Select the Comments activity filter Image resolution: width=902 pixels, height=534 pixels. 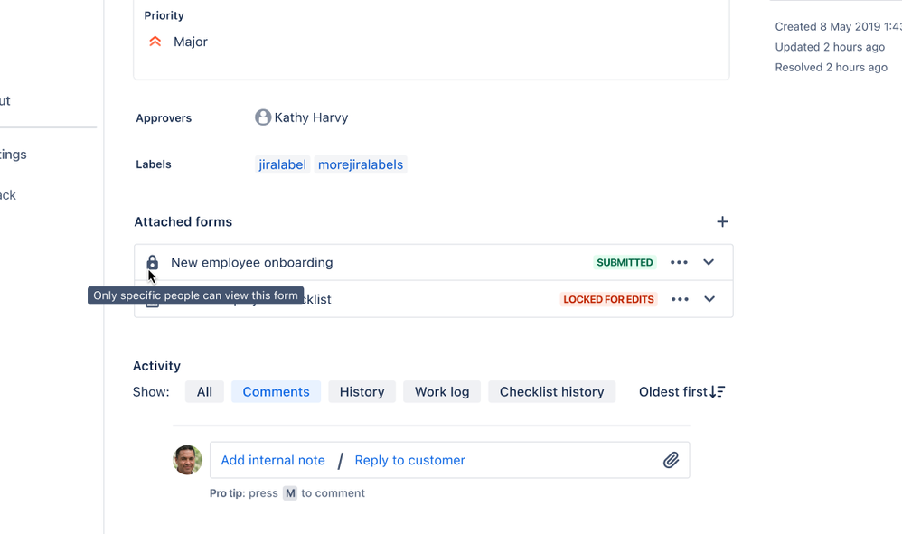coord(277,391)
